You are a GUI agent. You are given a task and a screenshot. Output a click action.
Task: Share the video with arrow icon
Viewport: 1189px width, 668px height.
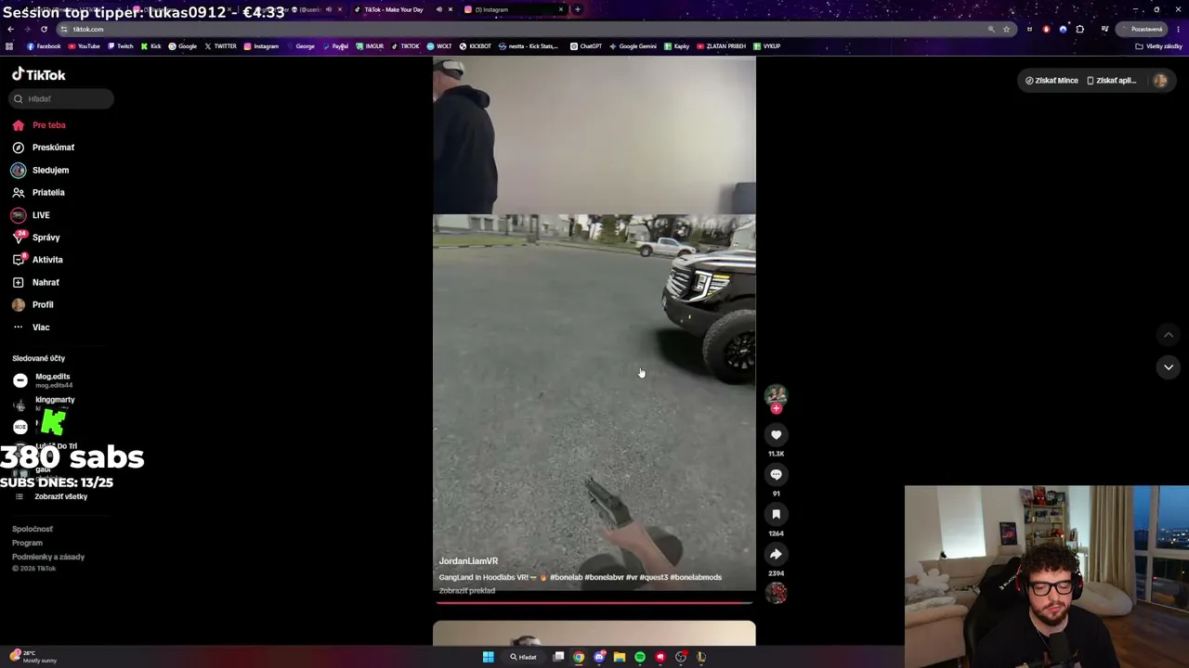click(776, 555)
